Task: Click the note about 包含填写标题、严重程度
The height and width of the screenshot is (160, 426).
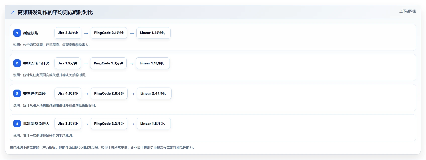Action: click(52, 45)
